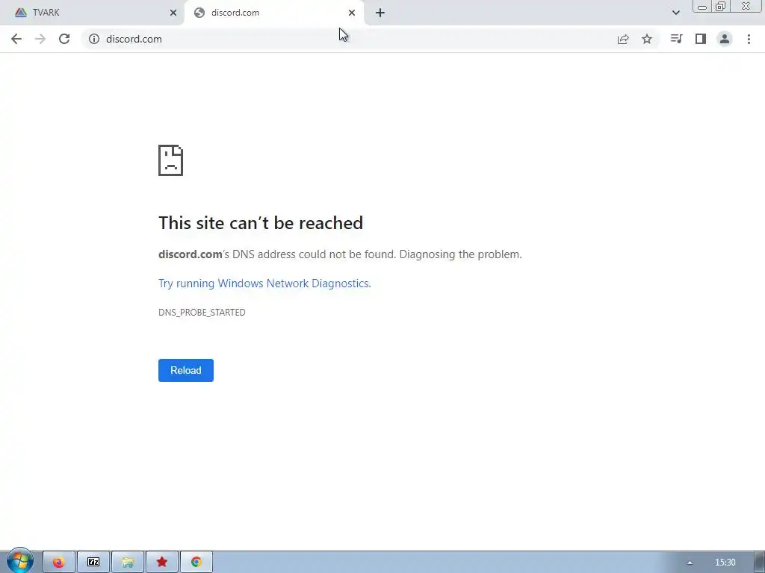
Task: Select the discord.com tab
Action: (x=273, y=13)
